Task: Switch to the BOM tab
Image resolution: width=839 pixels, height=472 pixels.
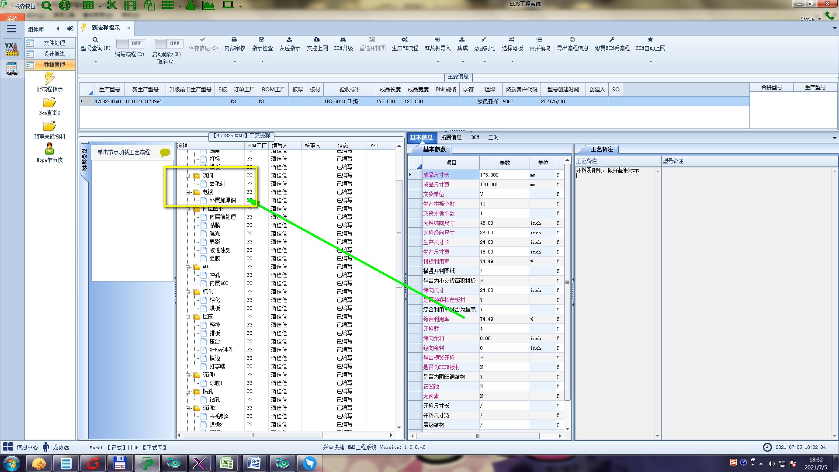Action: [x=475, y=137]
